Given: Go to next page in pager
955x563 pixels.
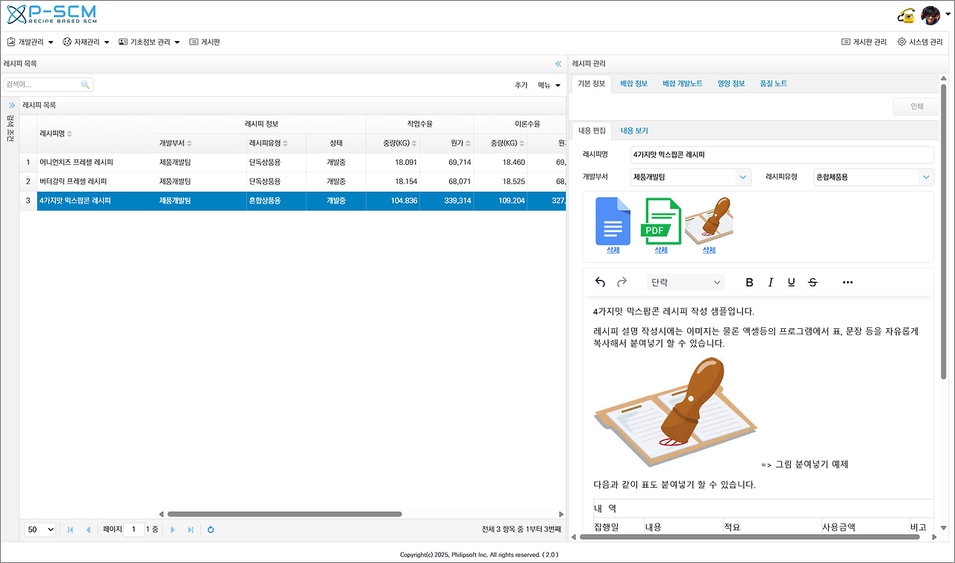Looking at the screenshot, I should click(173, 529).
